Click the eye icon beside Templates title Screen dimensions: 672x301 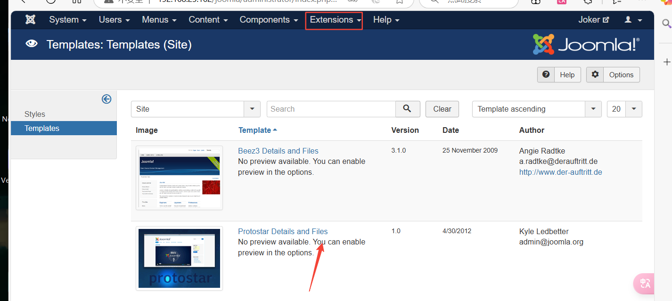pyautogui.click(x=32, y=44)
